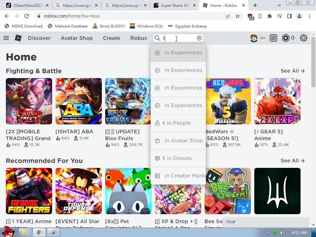Select 't in People' search suggestion
This screenshot has width=316, height=237.
(x=178, y=123)
